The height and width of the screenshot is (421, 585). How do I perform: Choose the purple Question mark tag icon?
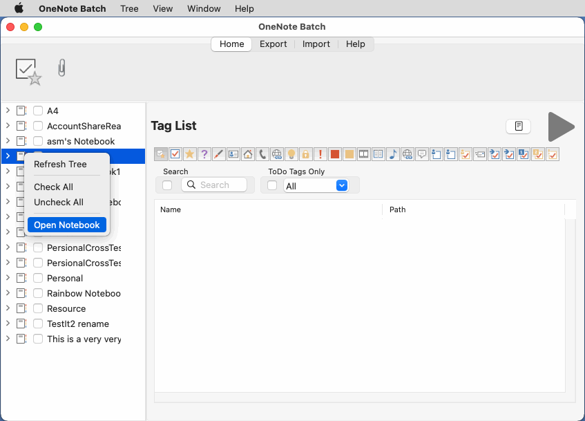point(204,154)
